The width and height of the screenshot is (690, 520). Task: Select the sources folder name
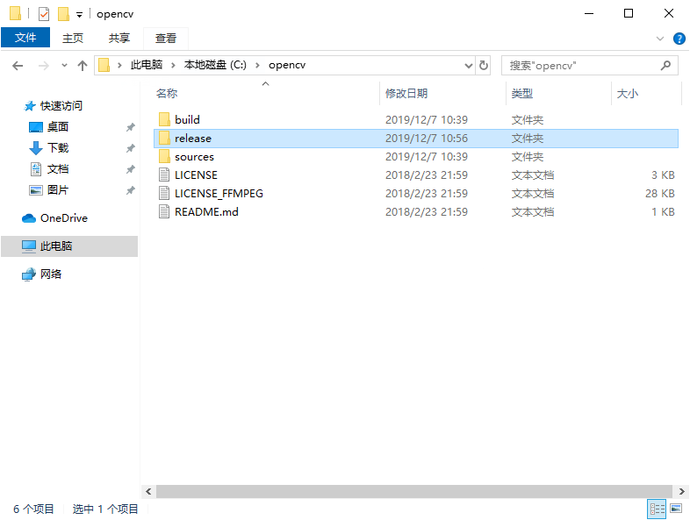tap(194, 156)
